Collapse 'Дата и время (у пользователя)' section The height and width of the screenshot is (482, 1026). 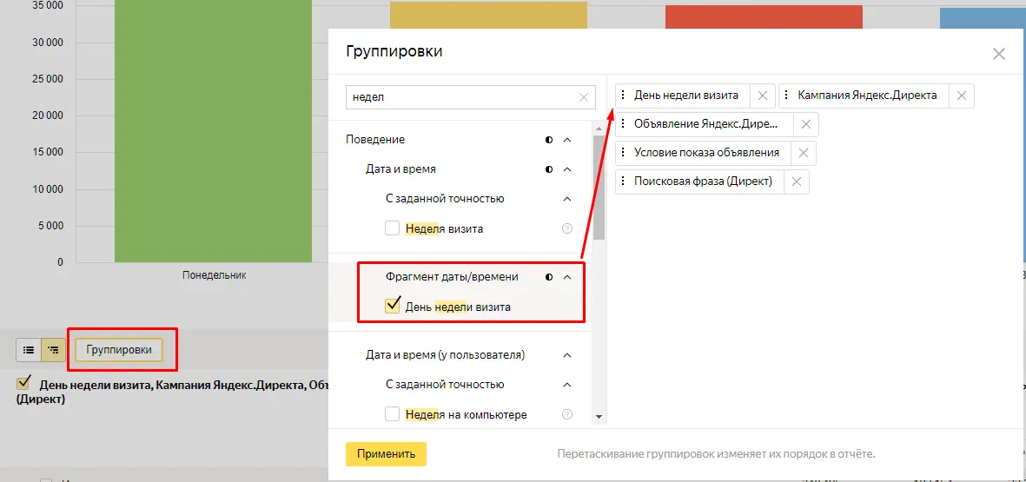(567, 355)
